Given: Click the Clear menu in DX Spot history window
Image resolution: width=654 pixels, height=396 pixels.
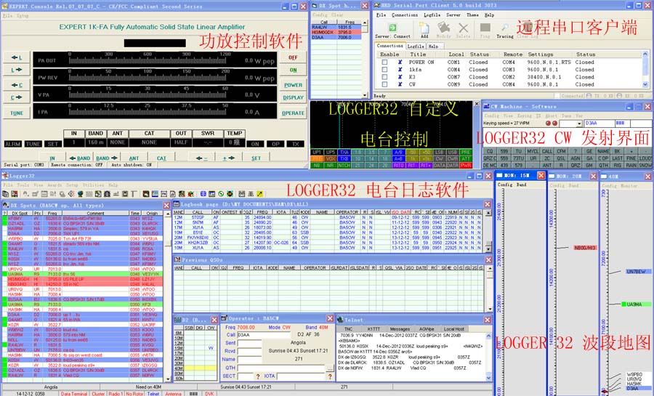Looking at the screenshot, I should [x=337, y=15].
